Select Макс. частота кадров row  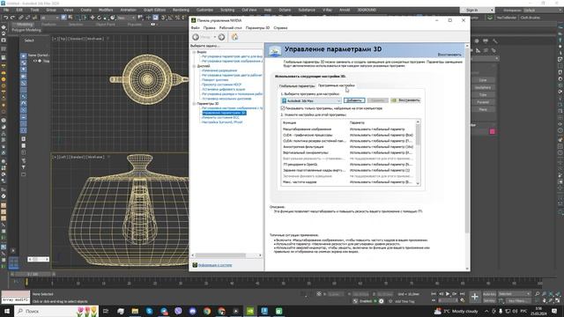tap(348, 182)
